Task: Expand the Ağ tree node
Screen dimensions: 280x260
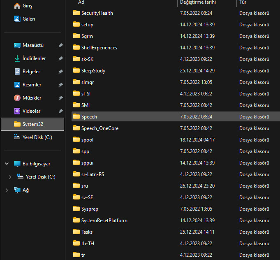Action: tap(7, 190)
